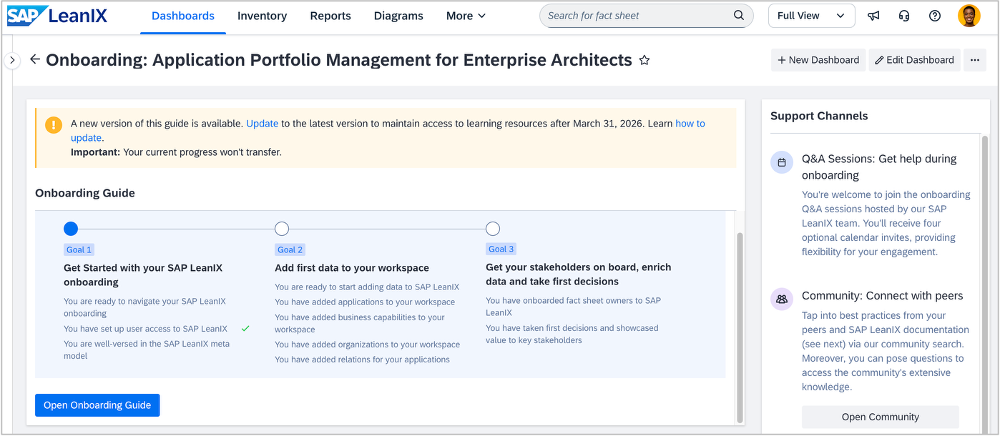1000x436 pixels.
Task: Select the Goal 2 step circle
Action: [282, 229]
